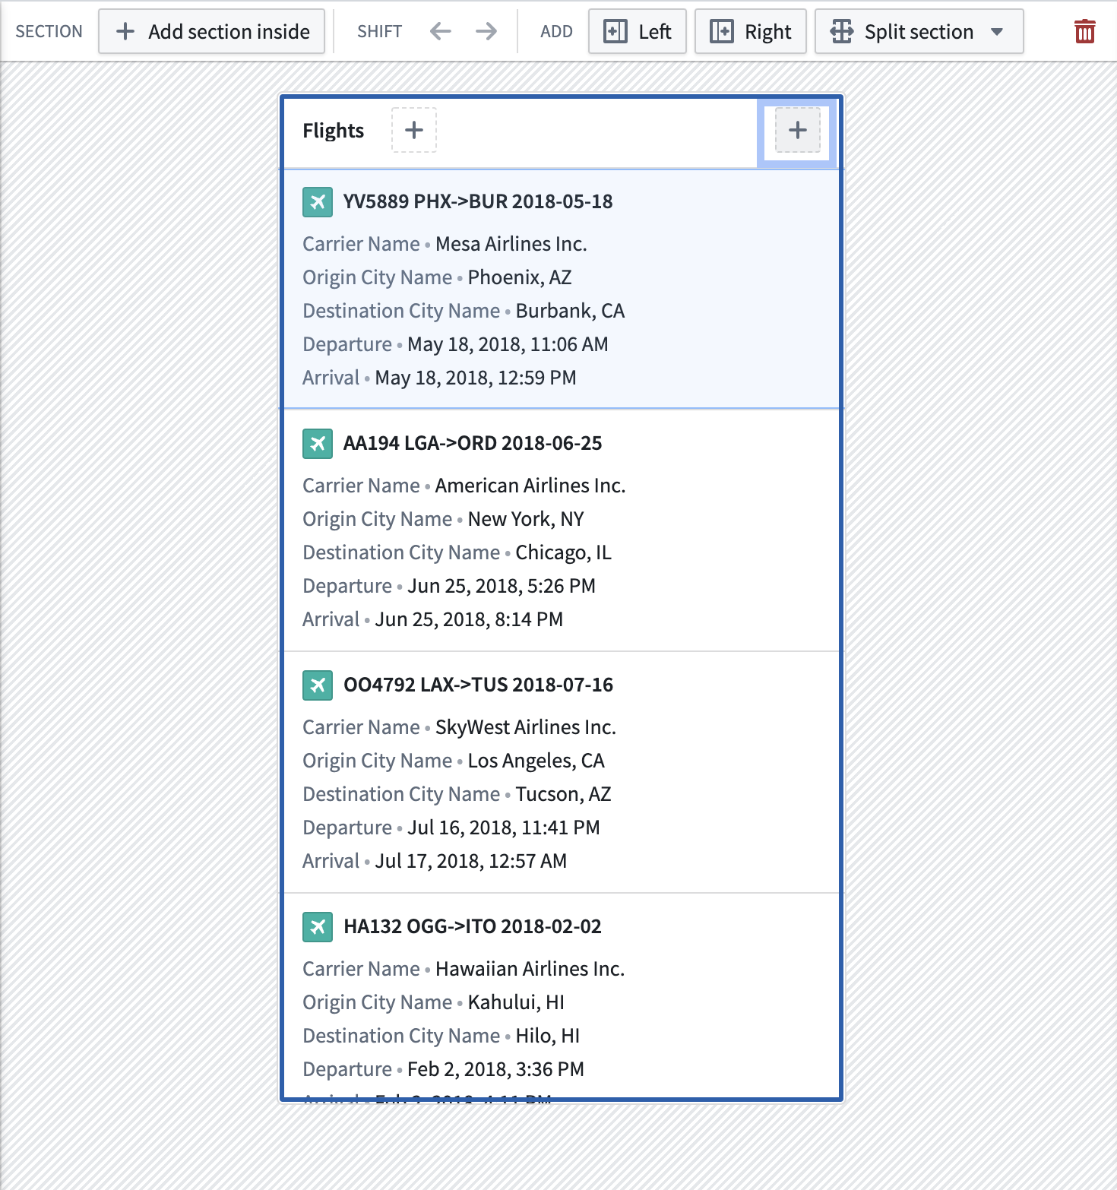Click plane icon for YV5889 flight
This screenshot has width=1117, height=1190.
[x=318, y=201]
